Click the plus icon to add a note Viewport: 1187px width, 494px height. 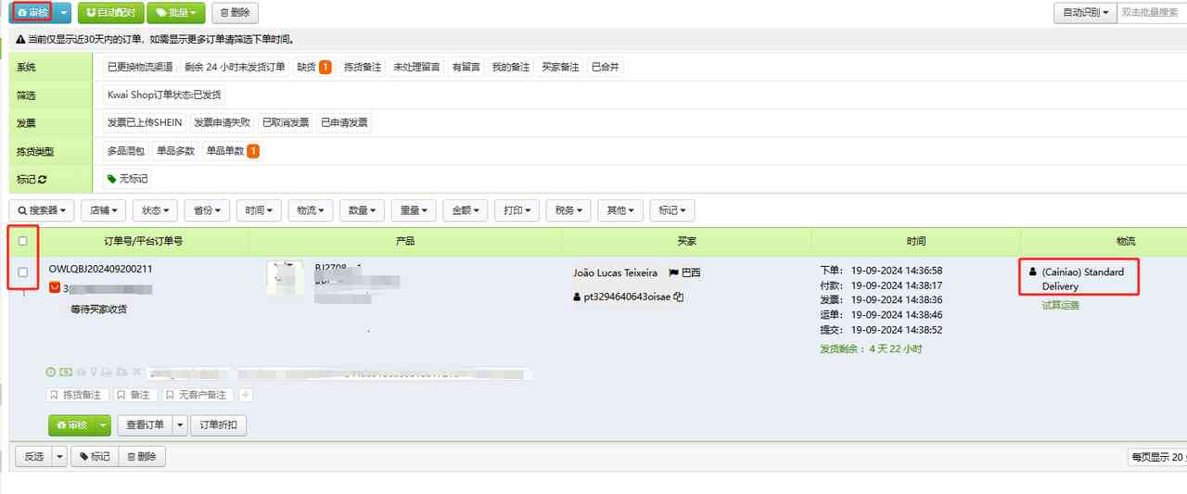(246, 395)
